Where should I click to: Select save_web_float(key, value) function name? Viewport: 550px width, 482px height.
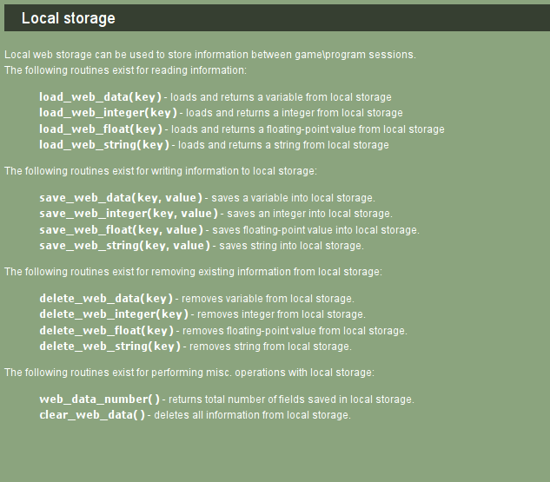tap(121, 230)
